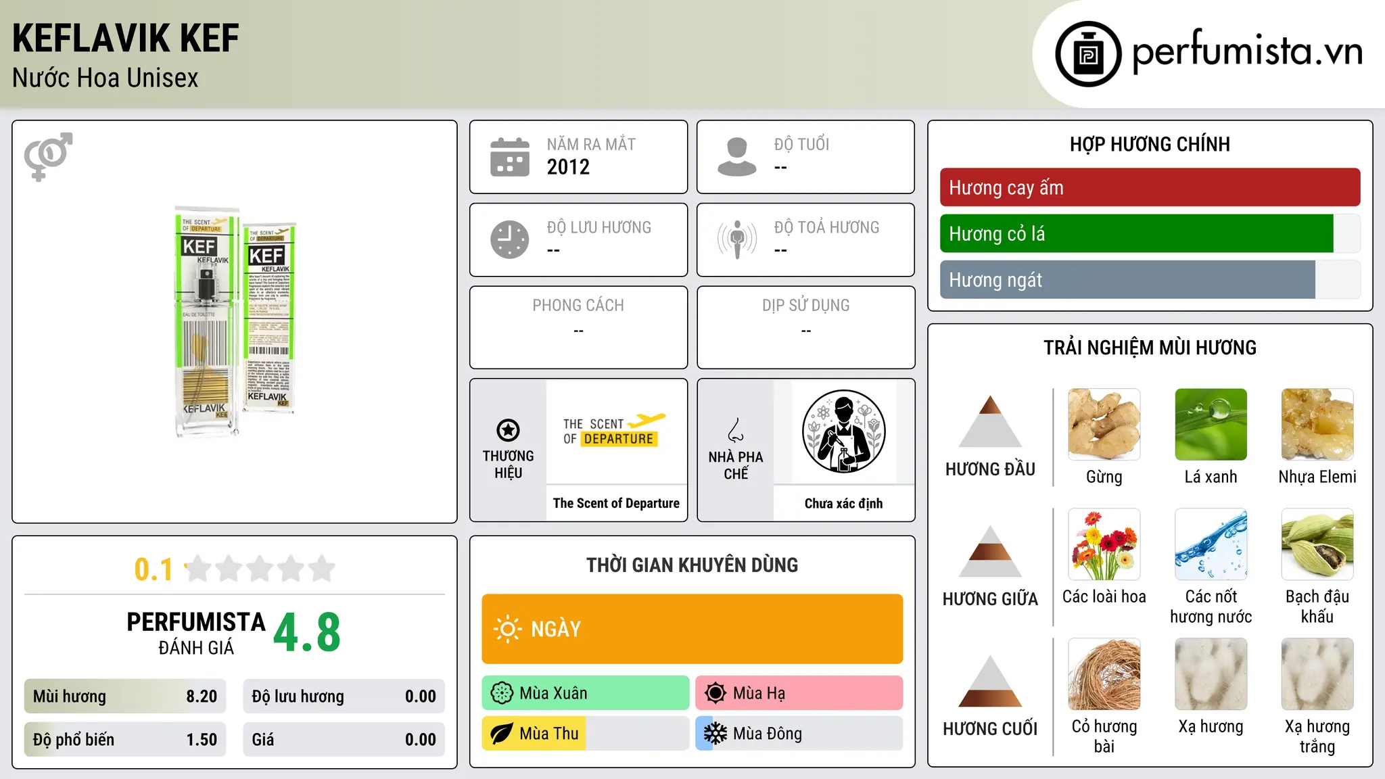Viewport: 1385px width, 779px height.
Task: Click the Phong cách info card
Action: 578,327
